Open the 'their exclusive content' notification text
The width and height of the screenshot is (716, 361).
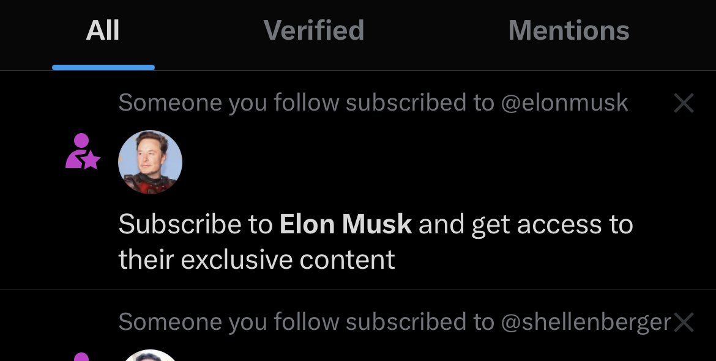[x=256, y=260]
